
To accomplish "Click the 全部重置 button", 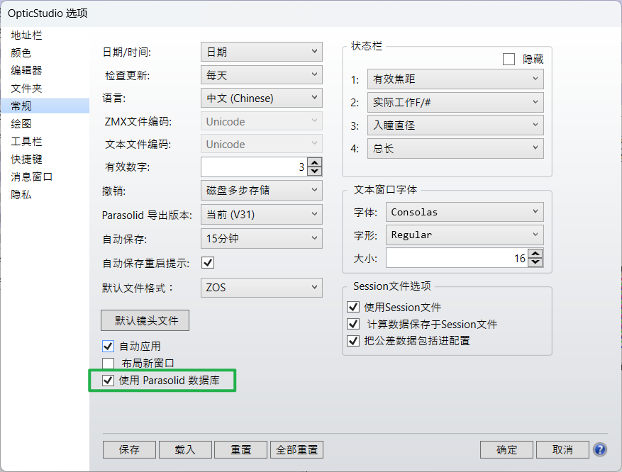I will 296,450.
